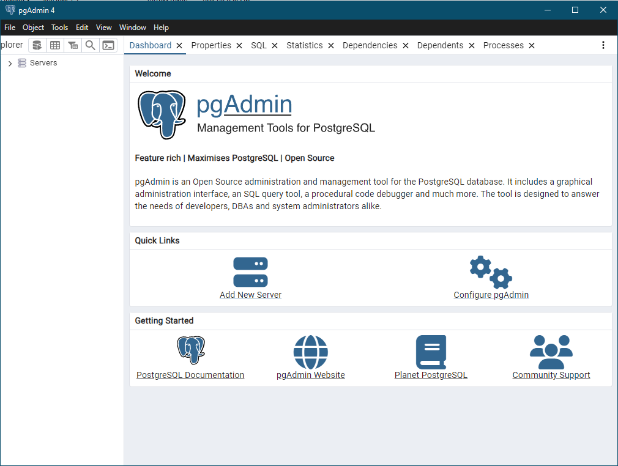Select the Servers item in tree
This screenshot has height=466, width=618.
43,63
